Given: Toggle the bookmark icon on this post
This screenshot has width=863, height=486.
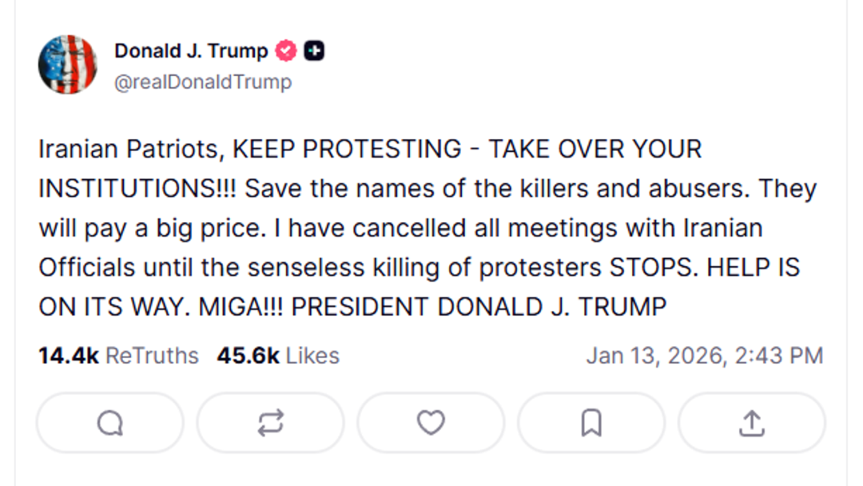Looking at the screenshot, I should [x=591, y=423].
